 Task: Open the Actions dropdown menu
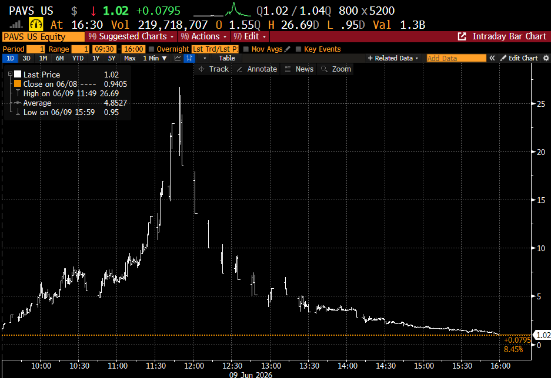click(x=203, y=36)
